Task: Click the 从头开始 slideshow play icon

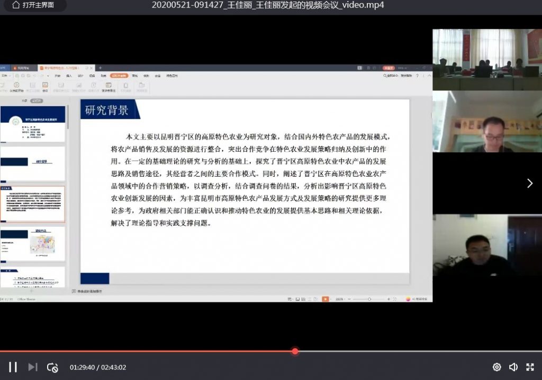Action: [16, 85]
